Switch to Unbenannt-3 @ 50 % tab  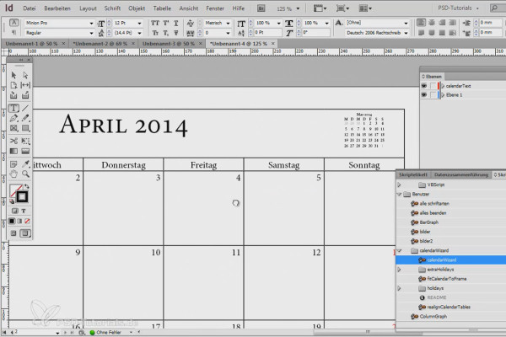point(169,44)
